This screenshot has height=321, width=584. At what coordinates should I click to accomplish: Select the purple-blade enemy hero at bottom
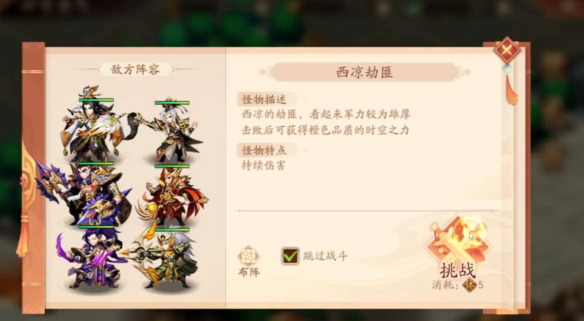pos(91,258)
